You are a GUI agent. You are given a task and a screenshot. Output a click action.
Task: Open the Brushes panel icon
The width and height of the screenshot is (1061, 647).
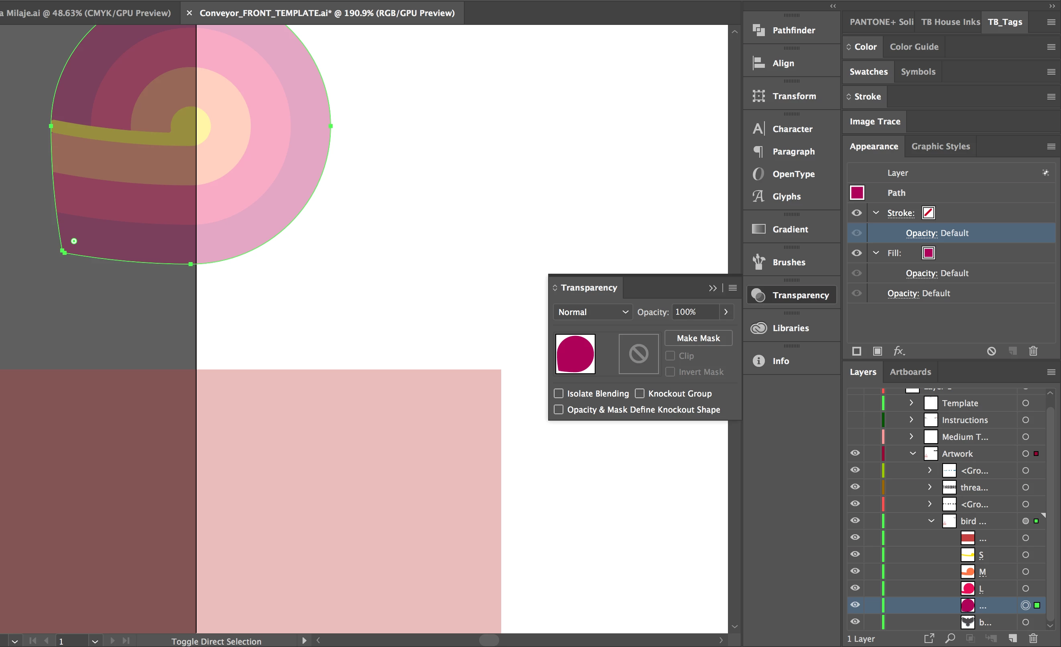click(x=758, y=262)
